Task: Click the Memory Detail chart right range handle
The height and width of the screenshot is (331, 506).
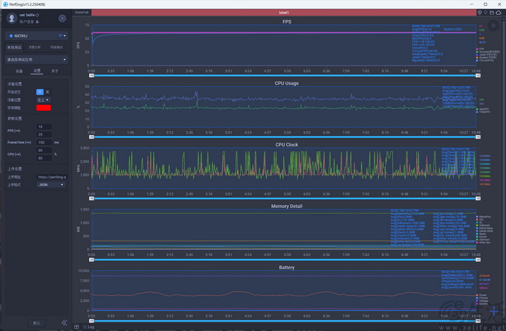Action: coord(478,259)
